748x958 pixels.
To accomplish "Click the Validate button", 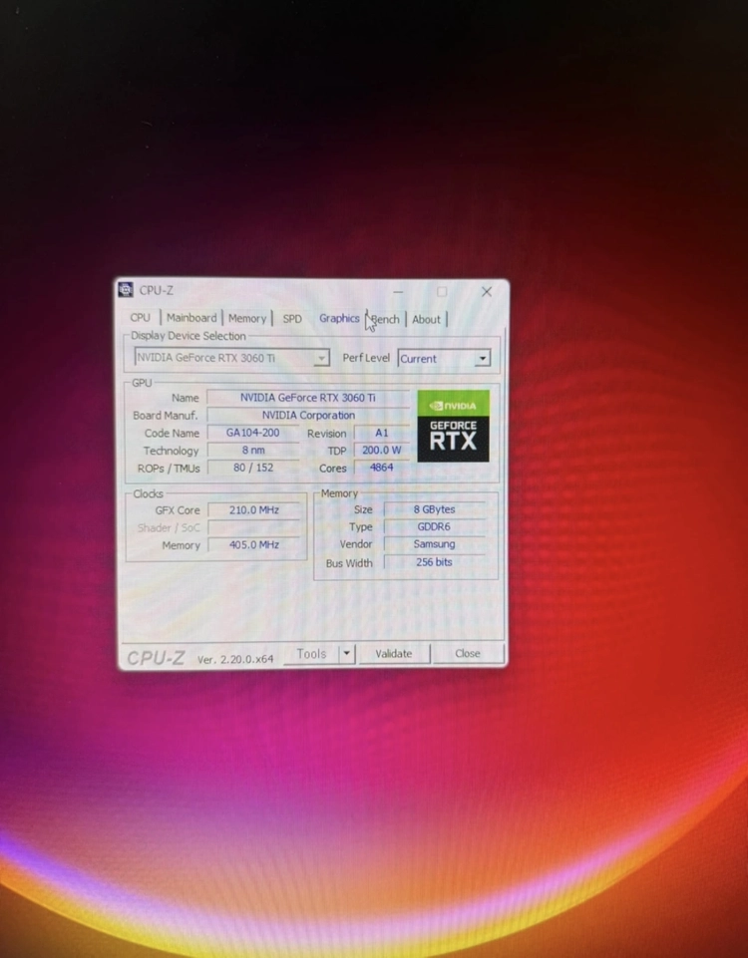I will coord(394,654).
